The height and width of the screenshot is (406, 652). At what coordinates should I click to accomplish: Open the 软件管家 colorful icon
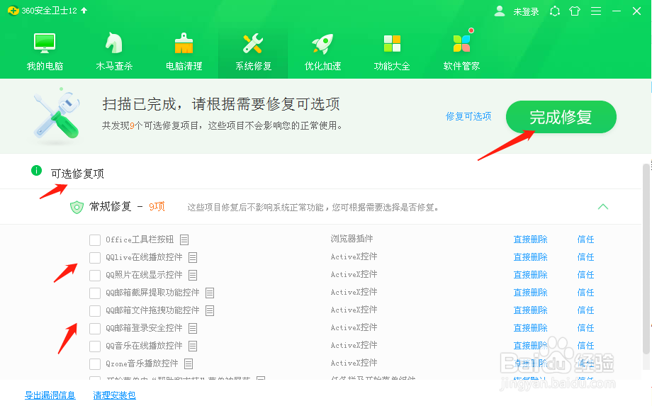point(461,43)
